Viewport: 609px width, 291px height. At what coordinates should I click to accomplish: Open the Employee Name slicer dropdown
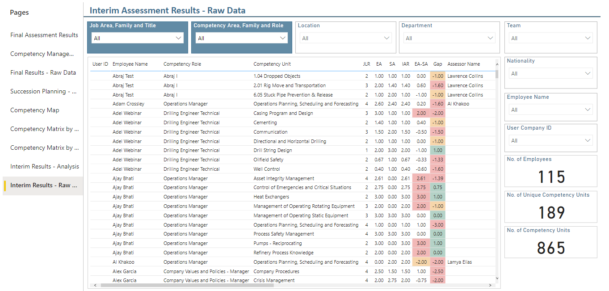coord(550,110)
